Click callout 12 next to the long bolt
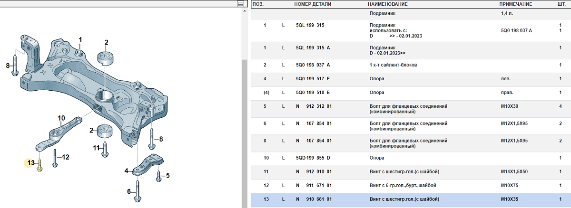The width and height of the screenshot is (571, 208). pyautogui.click(x=66, y=157)
